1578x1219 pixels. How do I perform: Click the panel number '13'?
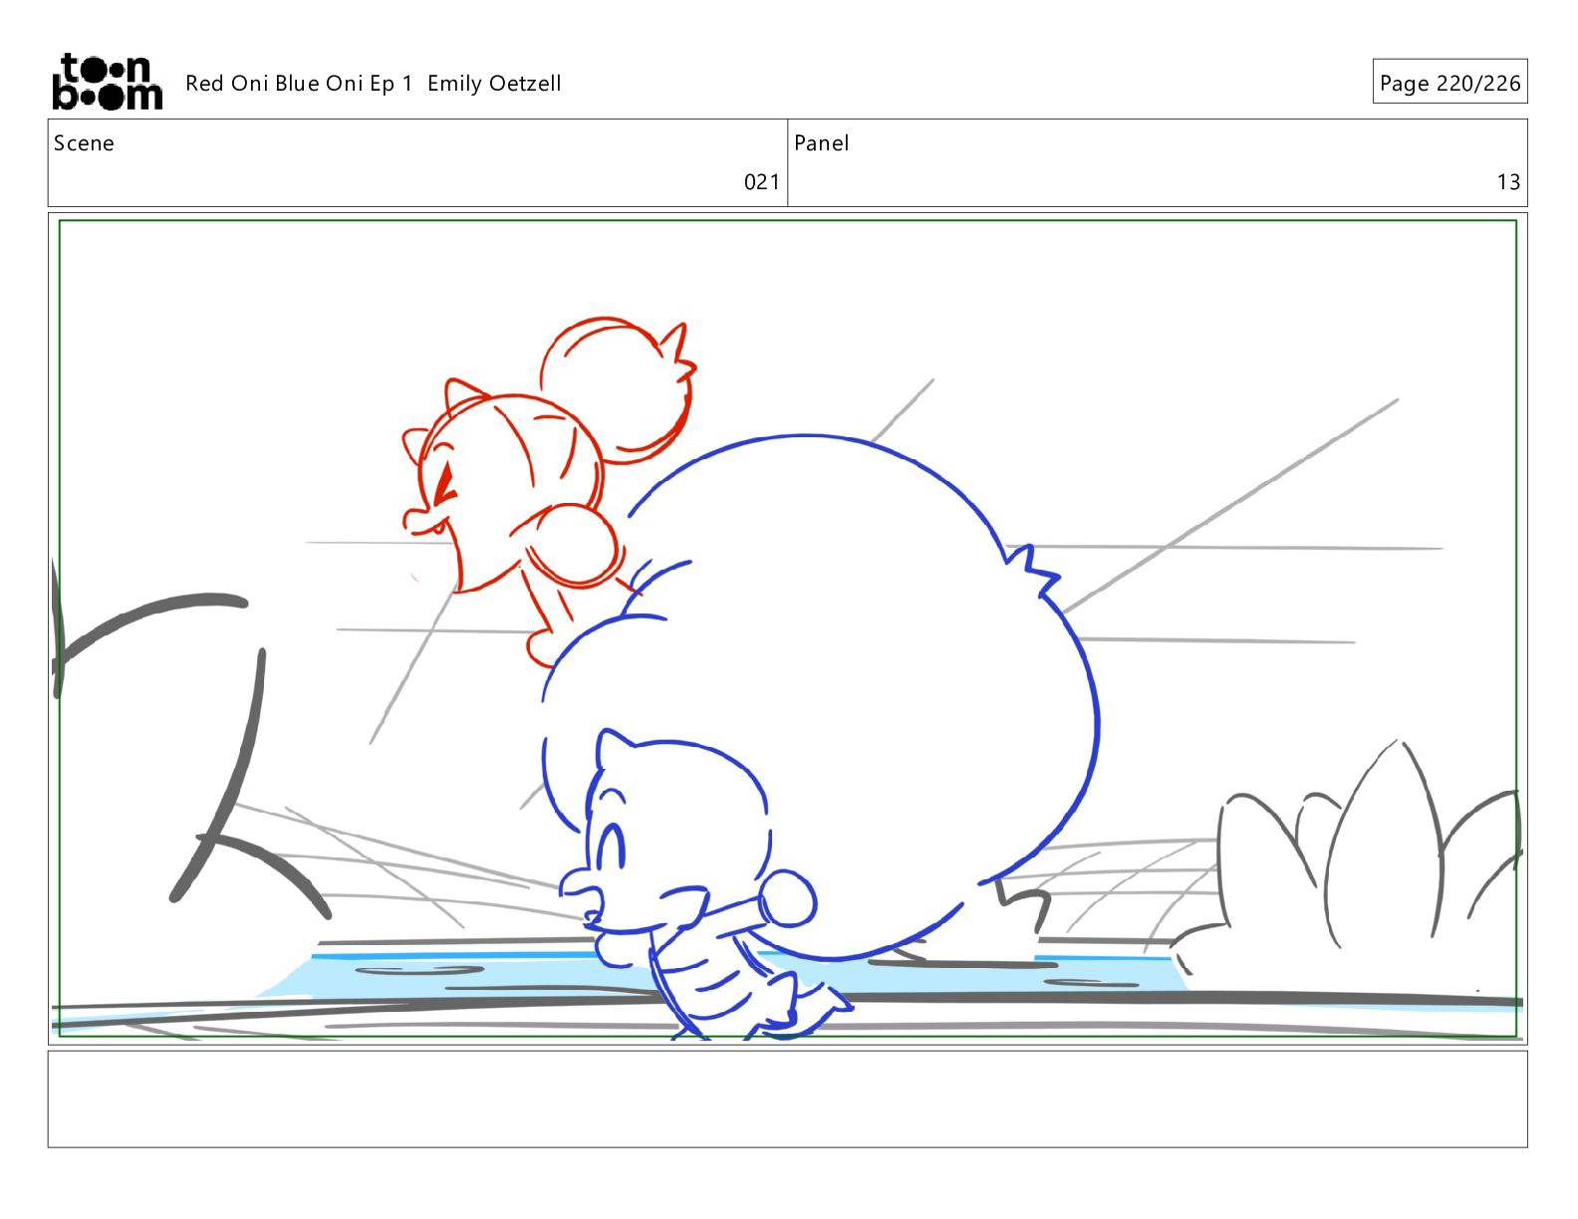coord(1508,182)
